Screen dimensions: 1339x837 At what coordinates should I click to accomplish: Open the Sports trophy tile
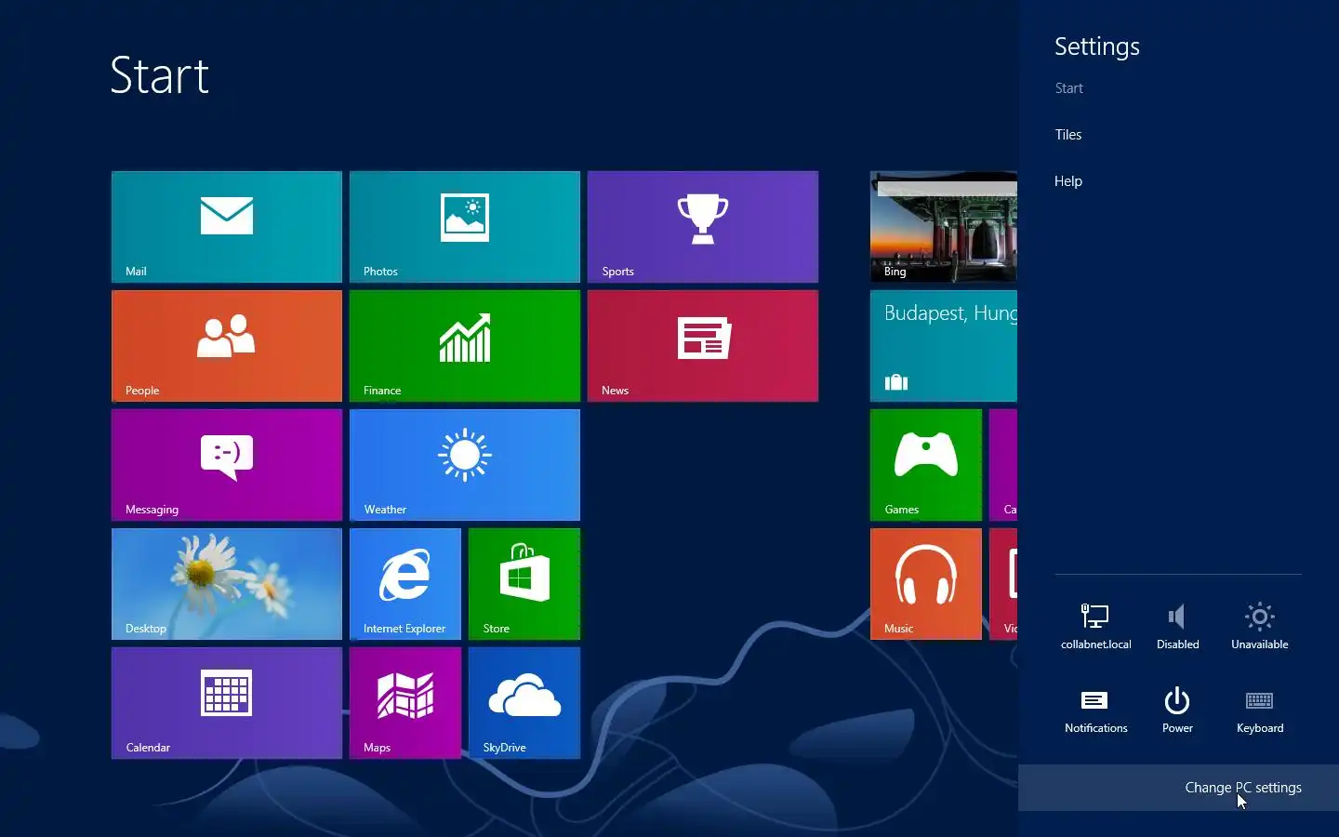click(x=703, y=227)
